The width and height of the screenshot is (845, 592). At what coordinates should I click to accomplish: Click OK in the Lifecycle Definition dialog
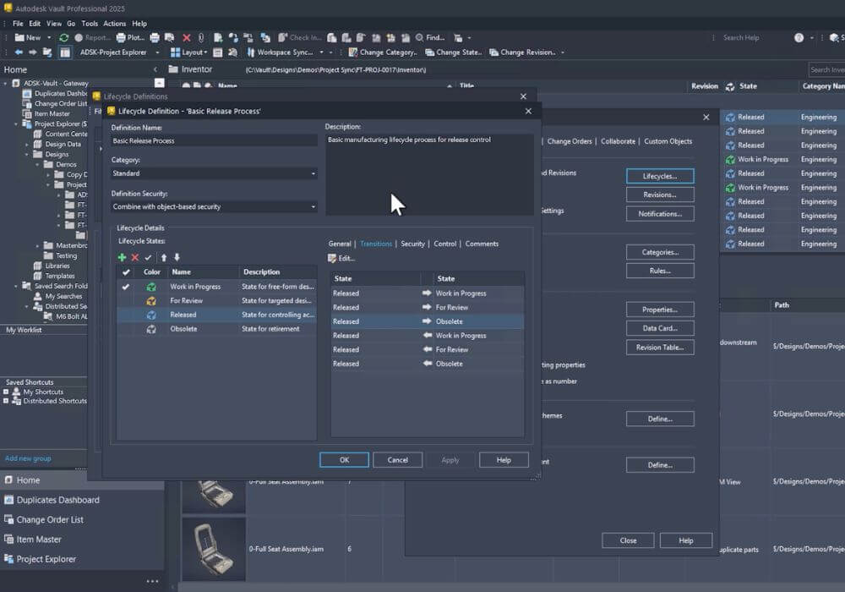(344, 460)
